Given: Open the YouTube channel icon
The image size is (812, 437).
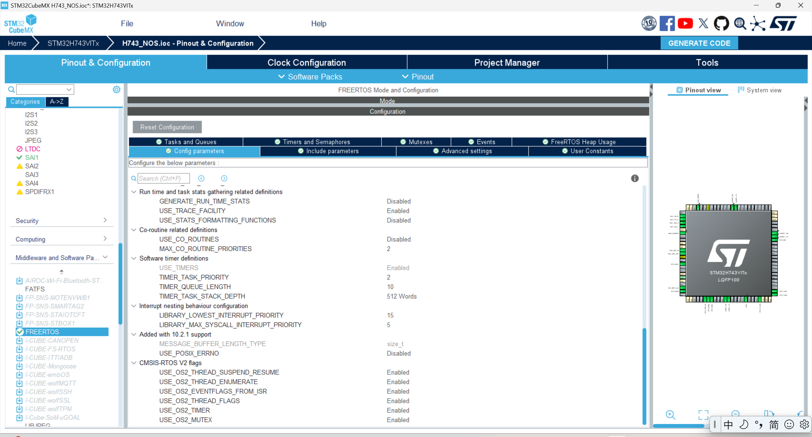Looking at the screenshot, I should tap(685, 23).
